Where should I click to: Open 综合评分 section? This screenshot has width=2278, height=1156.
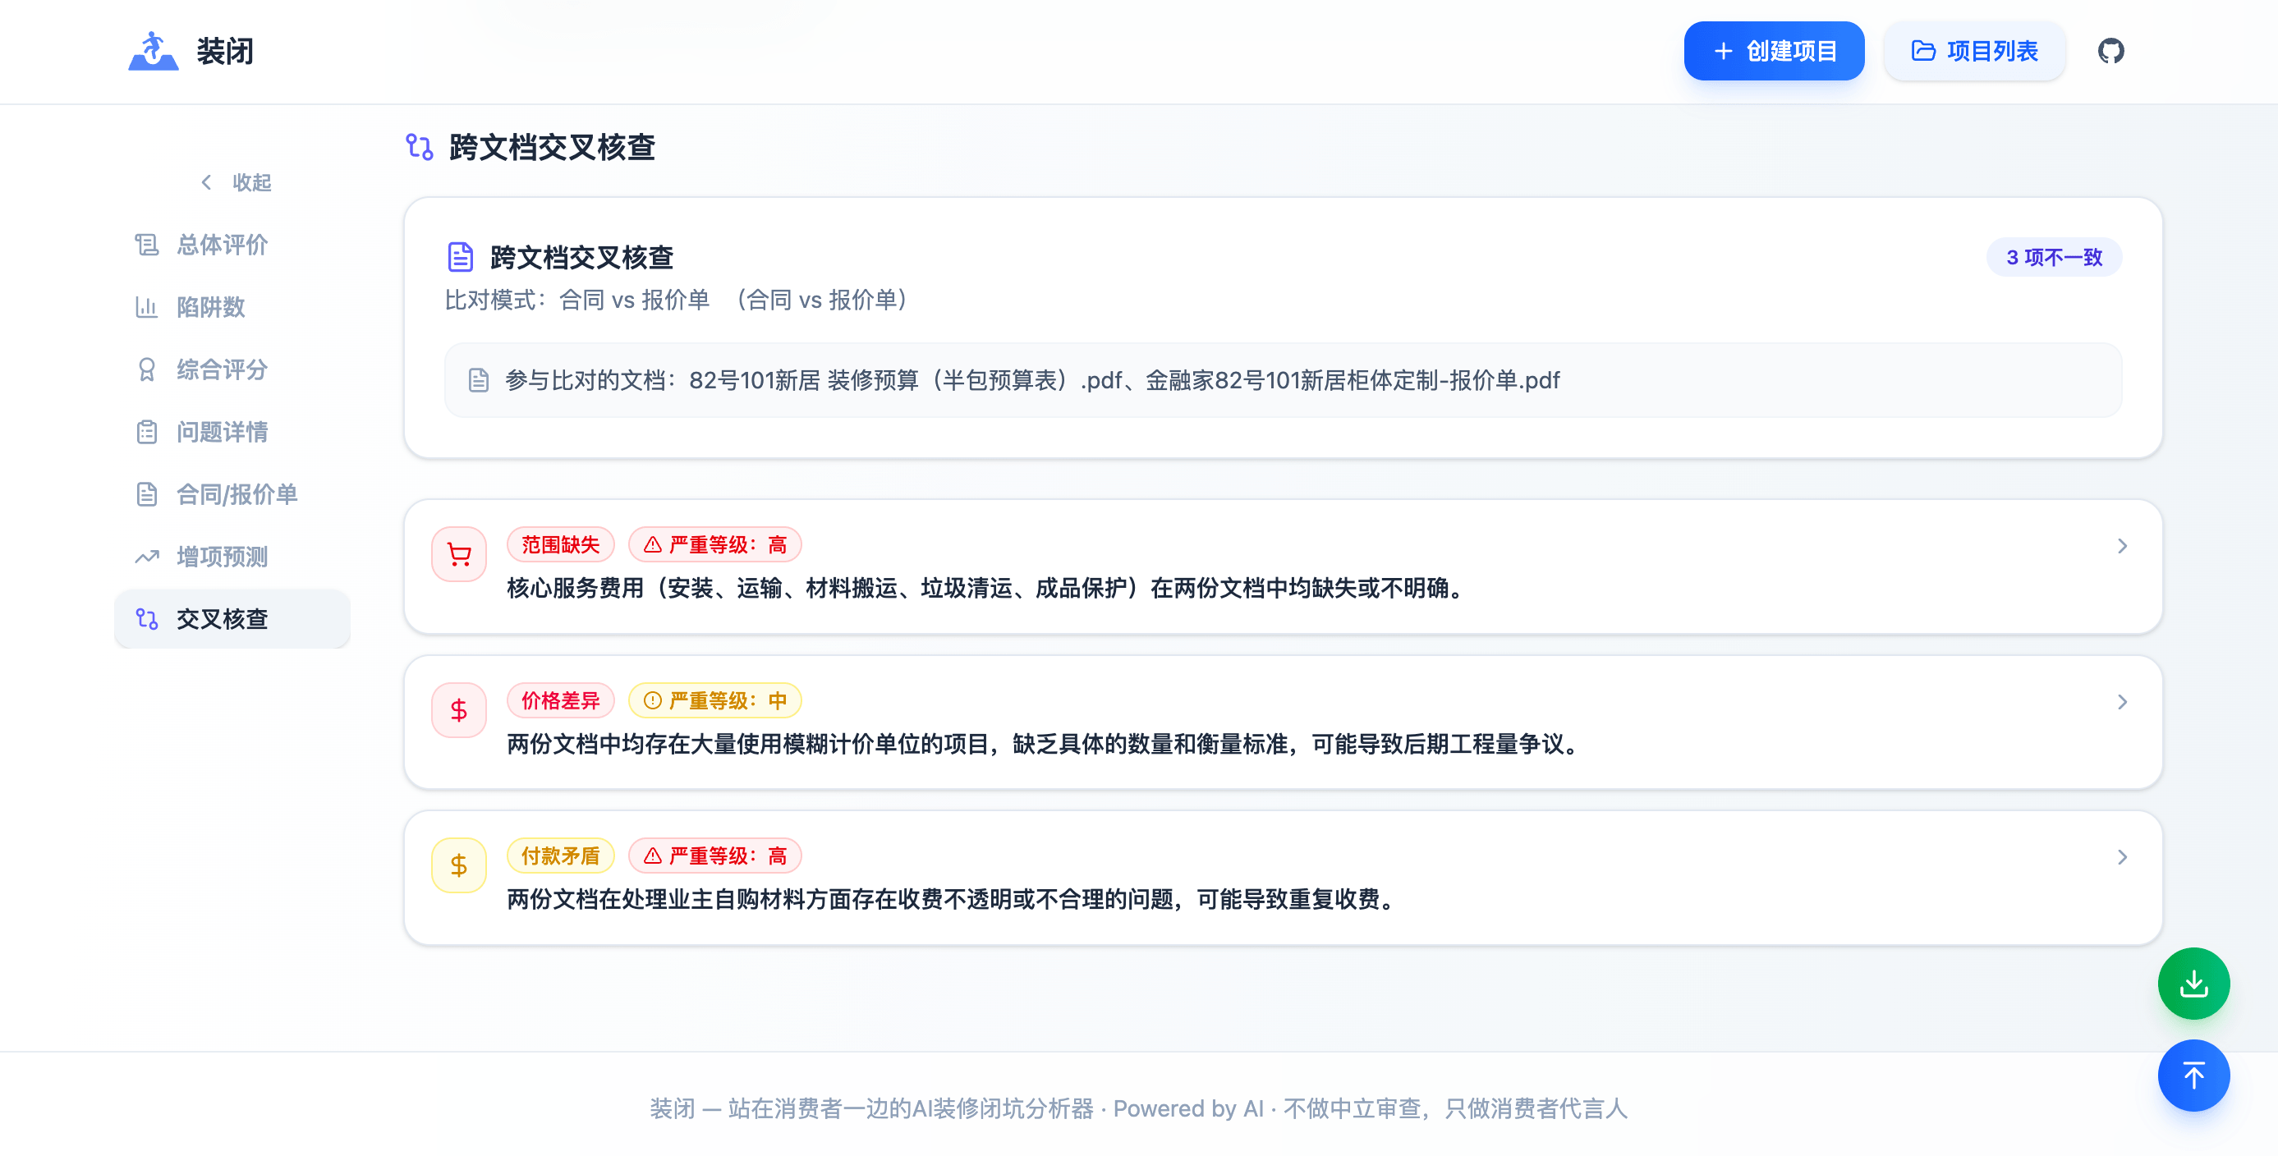232,369
